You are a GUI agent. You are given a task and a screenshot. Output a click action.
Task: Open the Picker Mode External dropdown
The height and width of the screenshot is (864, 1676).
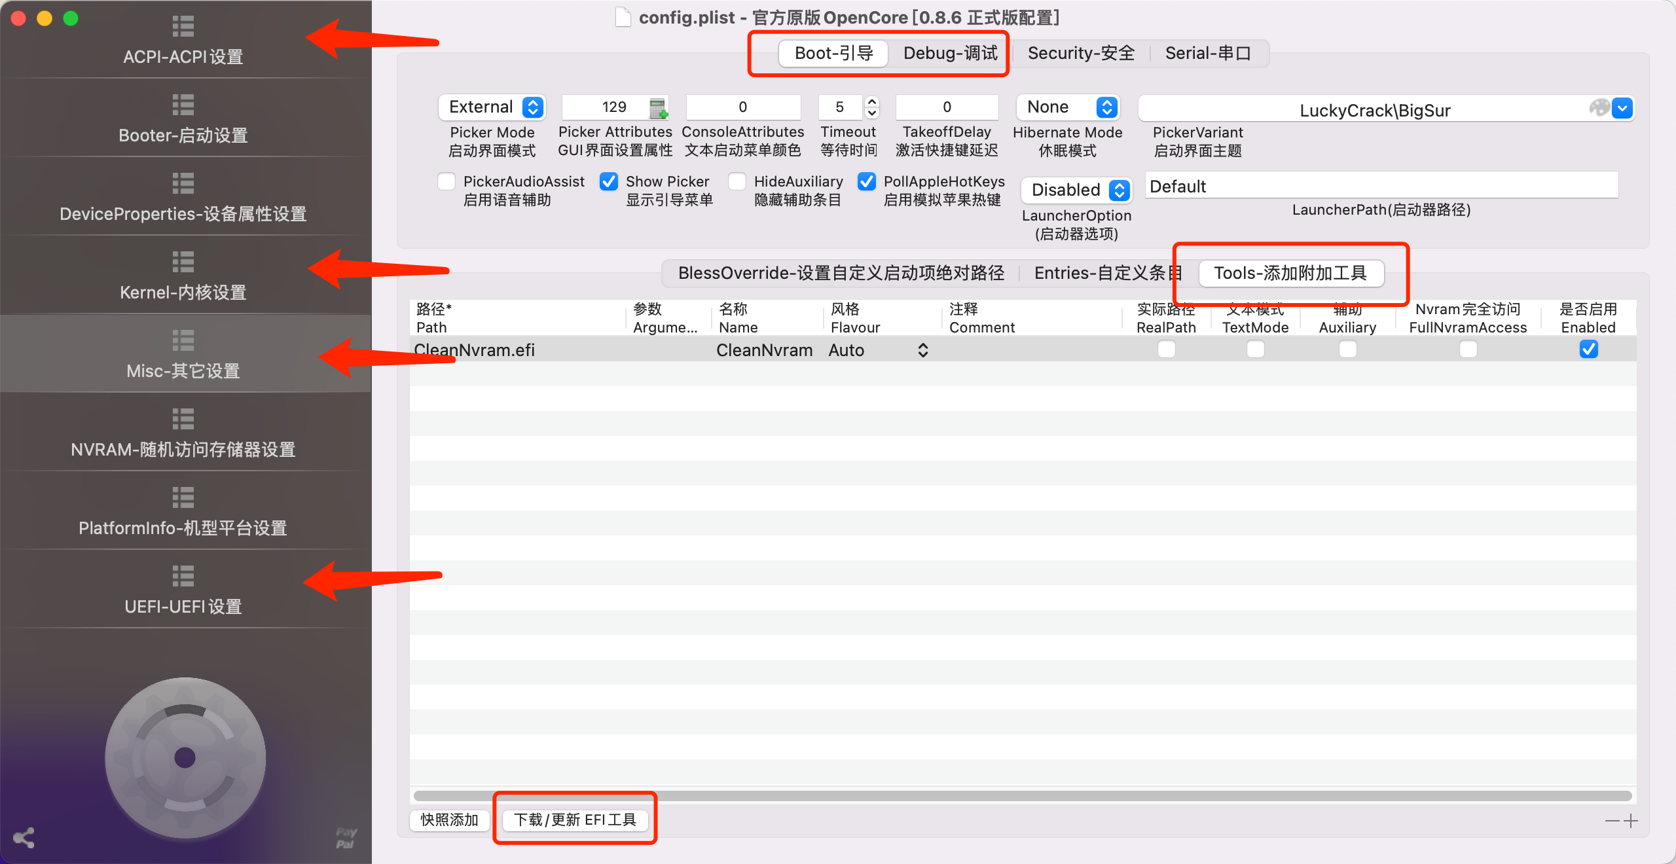pos(492,107)
